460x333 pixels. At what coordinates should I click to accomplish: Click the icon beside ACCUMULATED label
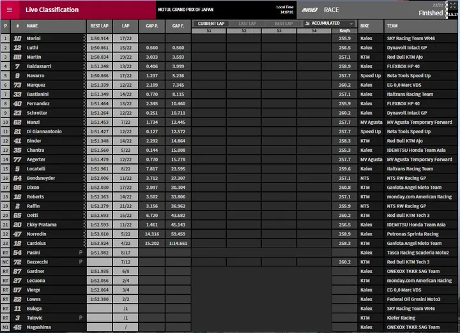tap(307, 23)
